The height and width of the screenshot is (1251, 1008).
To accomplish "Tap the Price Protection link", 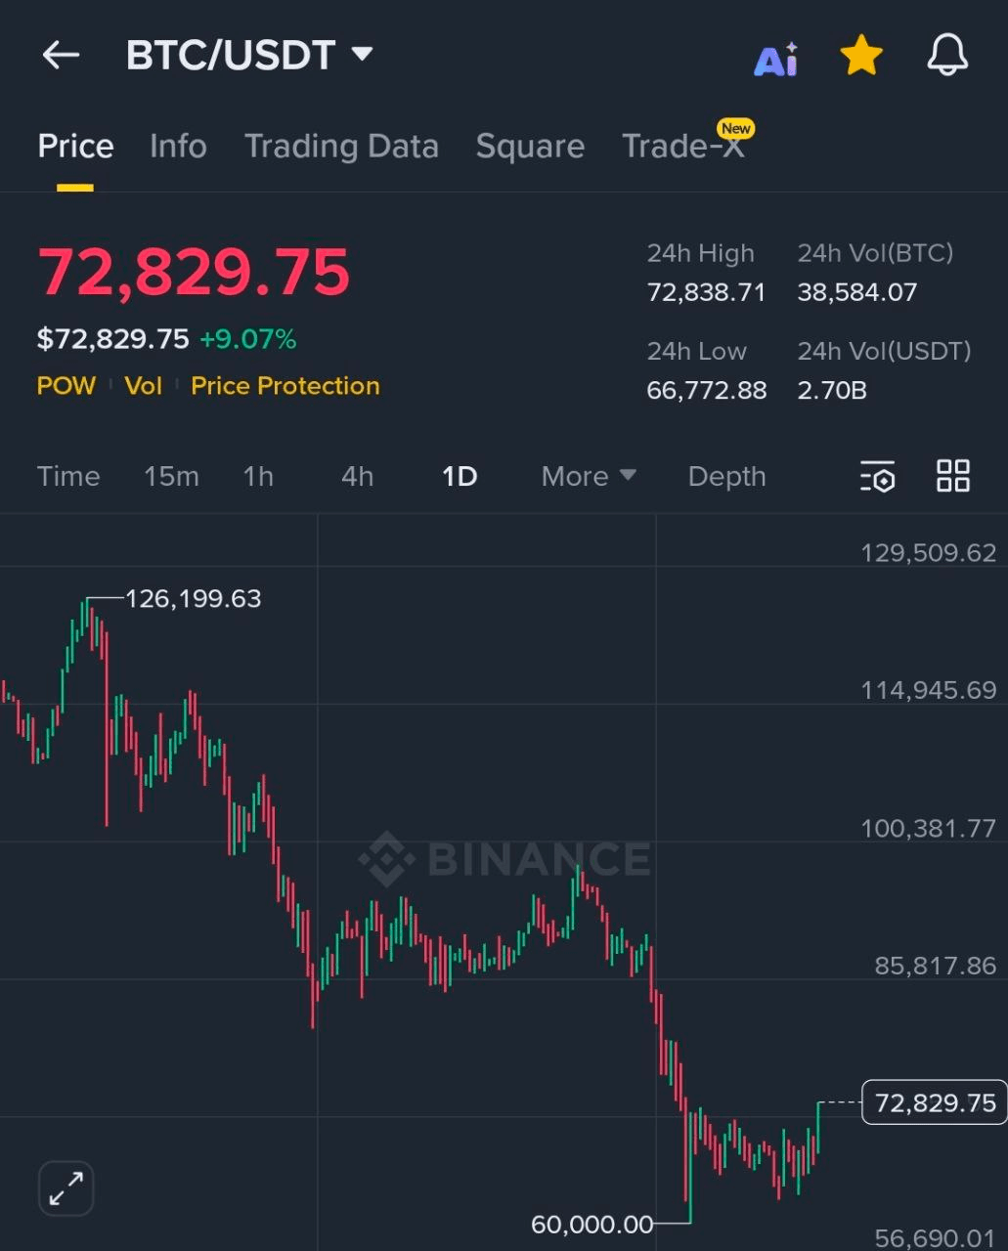I will pyautogui.click(x=285, y=386).
